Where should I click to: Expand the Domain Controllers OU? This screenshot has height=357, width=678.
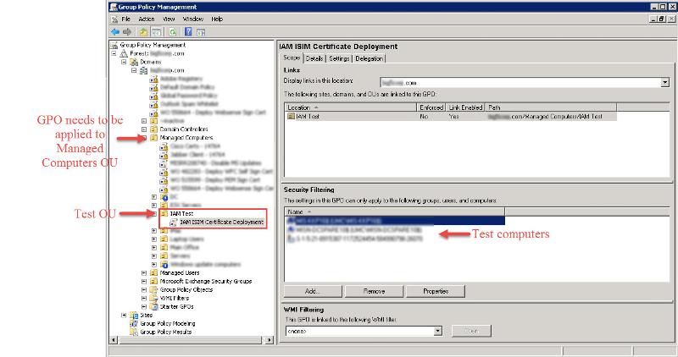(x=144, y=129)
